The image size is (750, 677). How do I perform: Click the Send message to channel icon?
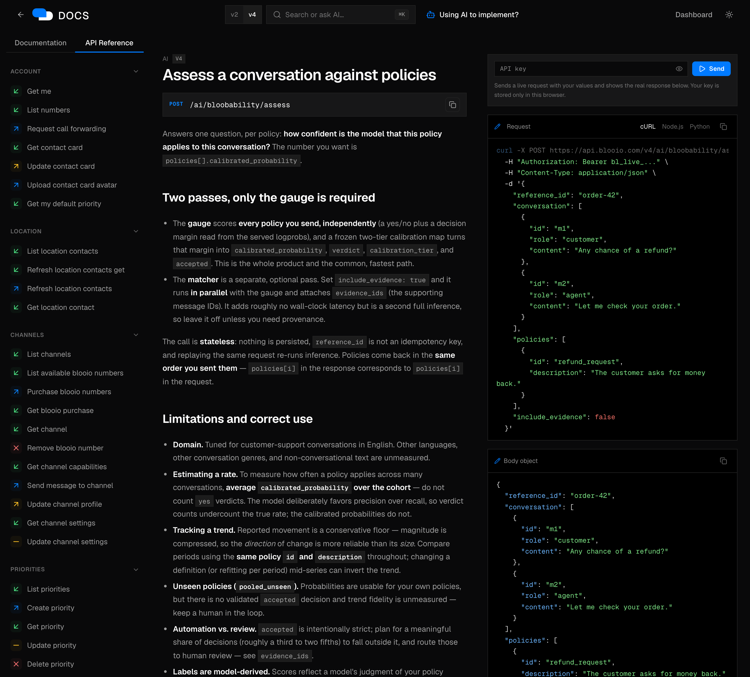click(x=16, y=485)
